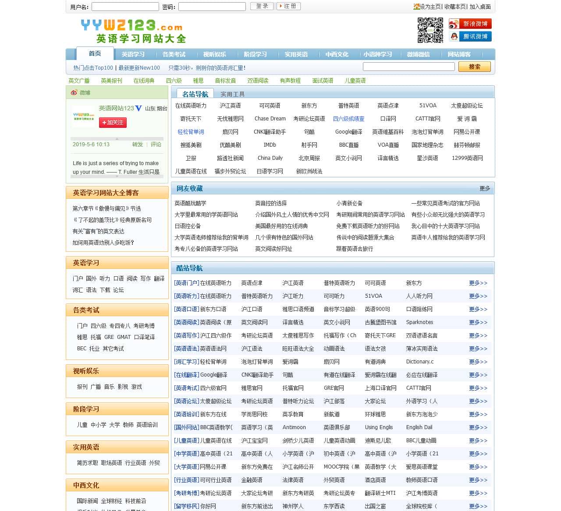Screen dimensions: 561x511
Task: Open the 中西文化 navigation tab
Action: [337, 54]
